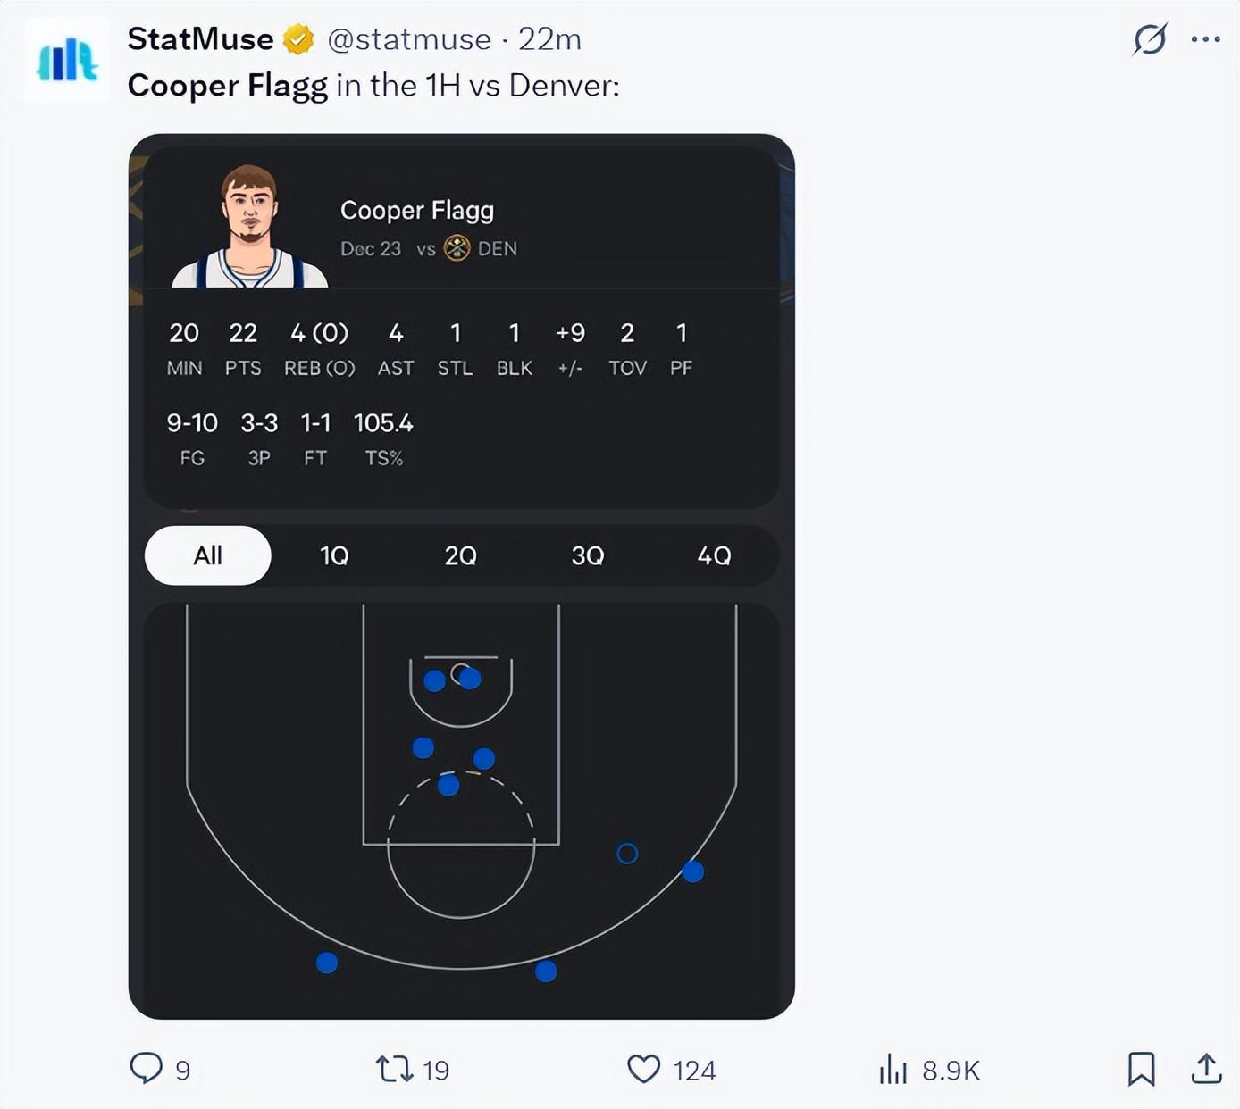Like the post with heart icon
Viewport: 1240px width, 1109px height.
click(x=643, y=1069)
